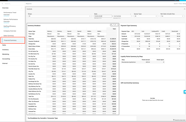Image resolution: width=186 pixels, height=122 pixels.
Task: Open Performance Trend Overview report
Action: (10, 13)
